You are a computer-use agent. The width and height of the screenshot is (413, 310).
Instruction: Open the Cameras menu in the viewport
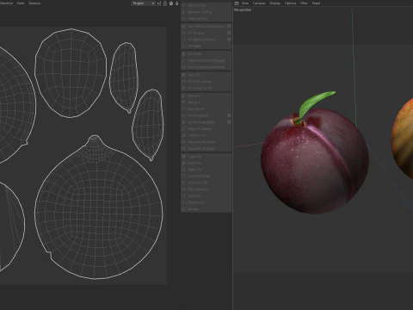point(259,3)
